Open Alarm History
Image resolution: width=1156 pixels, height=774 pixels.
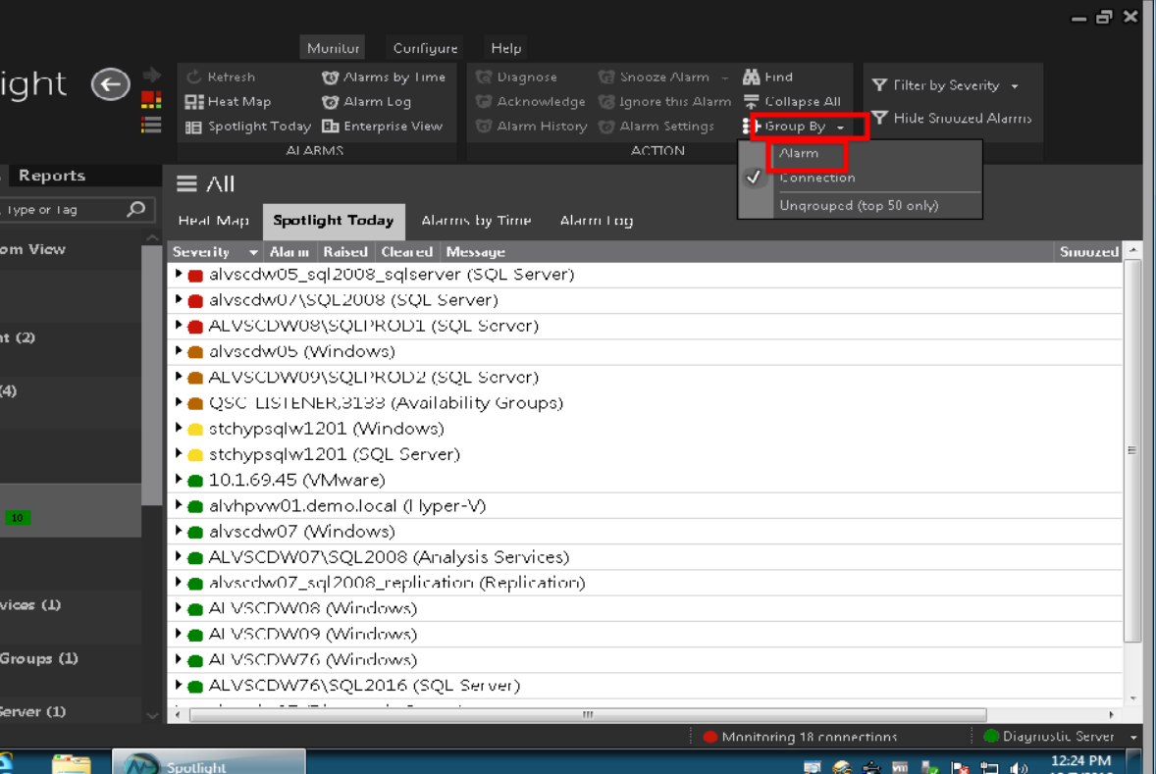tap(532, 126)
